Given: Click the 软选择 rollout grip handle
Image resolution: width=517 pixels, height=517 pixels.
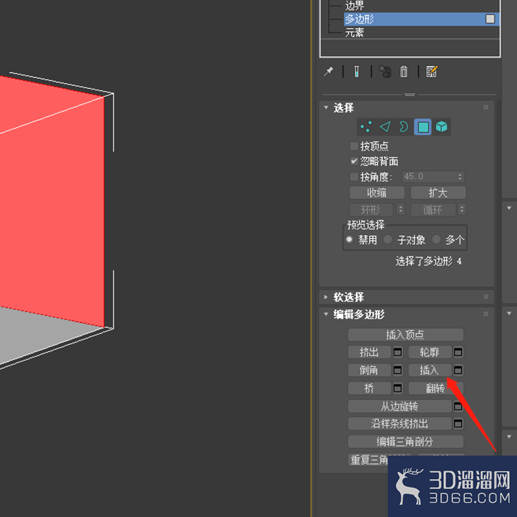Looking at the screenshot, I should [x=486, y=297].
